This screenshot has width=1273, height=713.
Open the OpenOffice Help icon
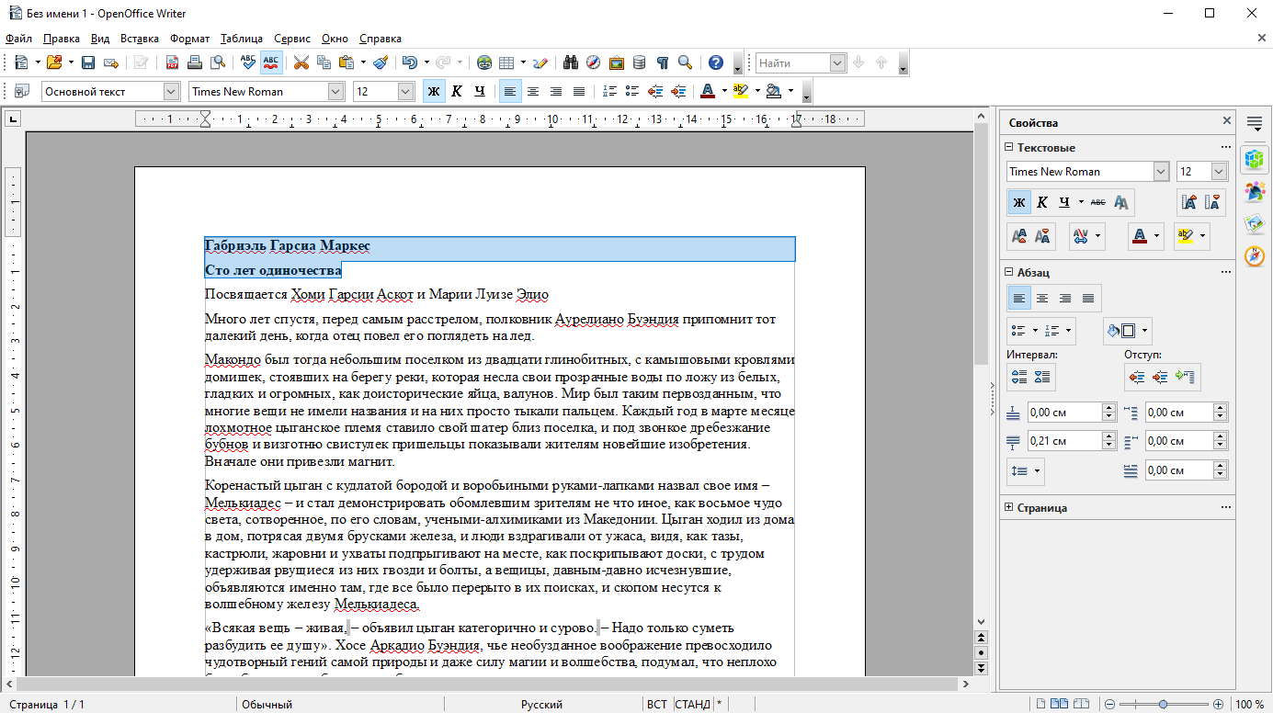click(x=716, y=62)
